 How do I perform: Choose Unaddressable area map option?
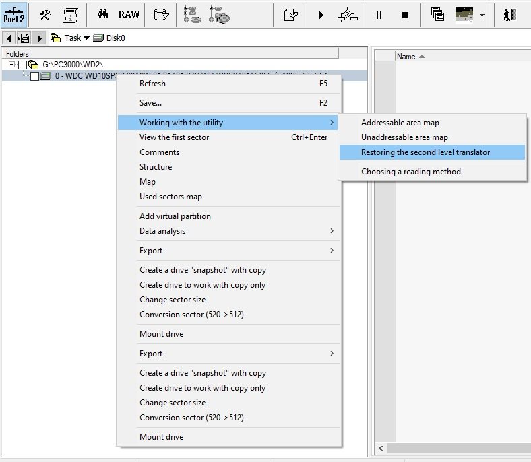[x=404, y=137]
